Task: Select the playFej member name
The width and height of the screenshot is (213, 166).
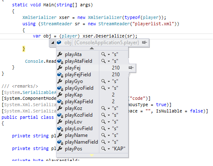Action: pos(72,68)
